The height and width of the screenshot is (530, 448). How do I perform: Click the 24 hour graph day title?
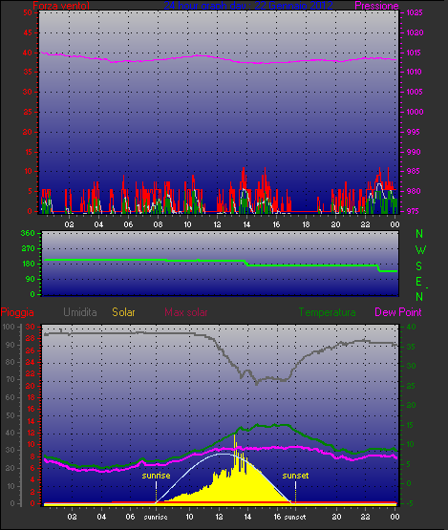pyautogui.click(x=248, y=6)
